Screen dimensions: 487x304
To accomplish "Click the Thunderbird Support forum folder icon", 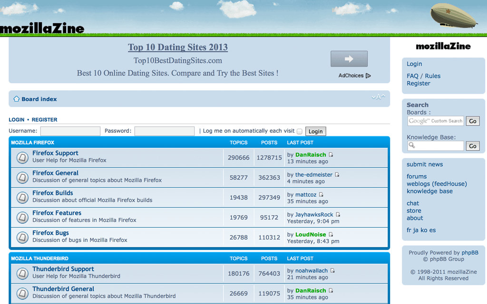I will pyautogui.click(x=22, y=273).
